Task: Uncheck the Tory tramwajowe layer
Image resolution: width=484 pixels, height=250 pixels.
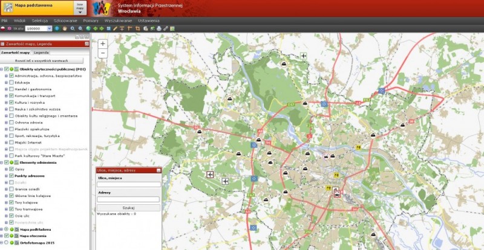Action: (11, 209)
